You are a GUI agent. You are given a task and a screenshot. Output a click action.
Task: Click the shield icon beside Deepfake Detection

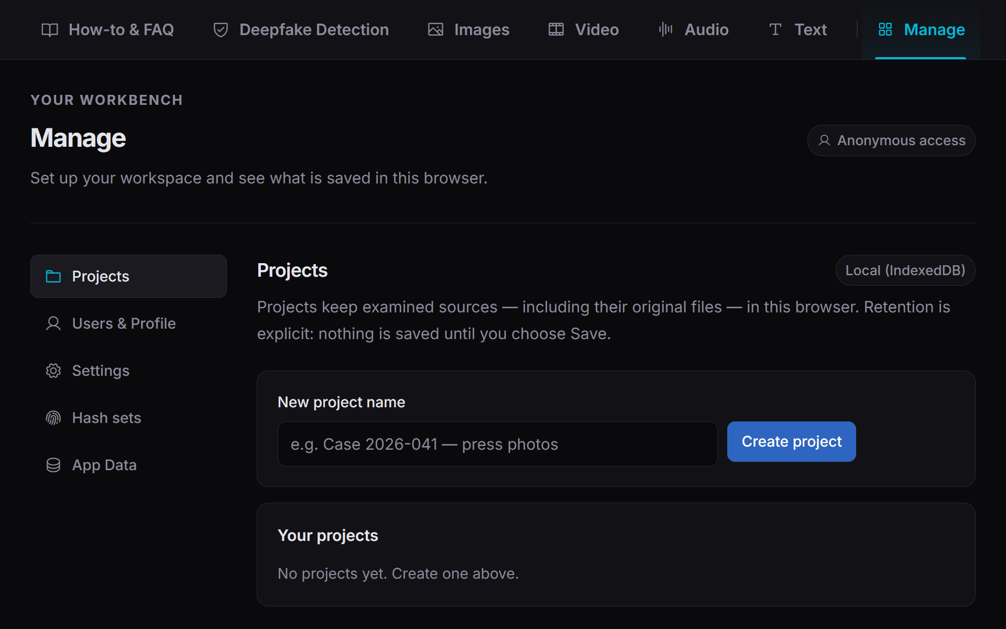(221, 30)
